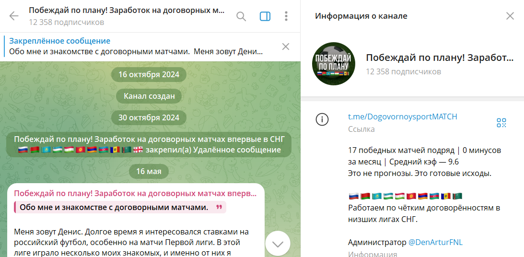
Task: Click the 16 мая date badge
Action: (x=149, y=171)
